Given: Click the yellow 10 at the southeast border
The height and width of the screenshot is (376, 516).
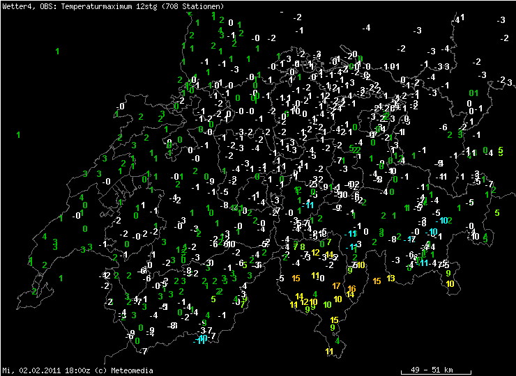Looking at the screenshot, I should coord(450,283).
